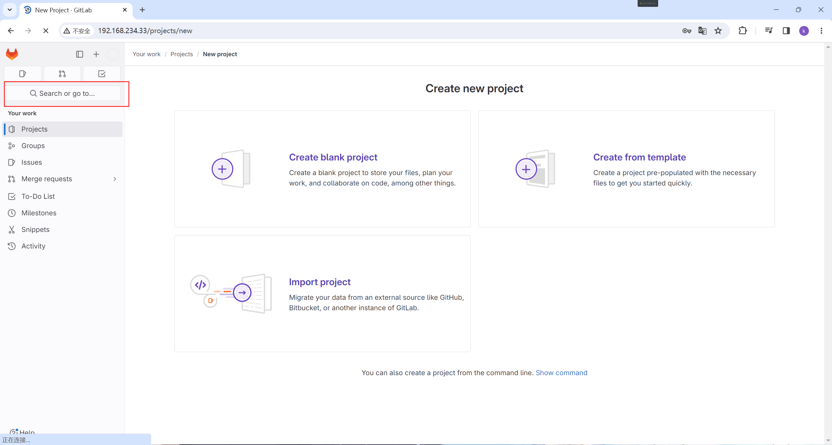832x445 pixels.
Task: Open the create new plus menu
Action: [x=96, y=54]
